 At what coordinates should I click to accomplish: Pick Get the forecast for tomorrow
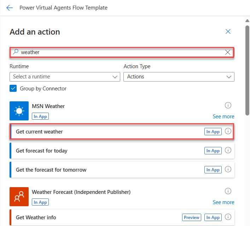pyautogui.click(x=122, y=170)
